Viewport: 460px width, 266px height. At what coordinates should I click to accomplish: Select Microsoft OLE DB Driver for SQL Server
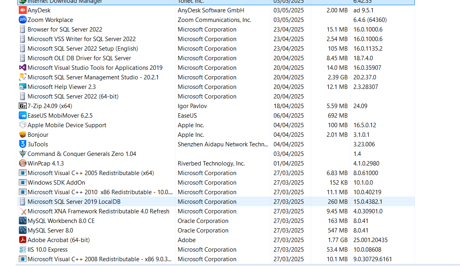79,58
